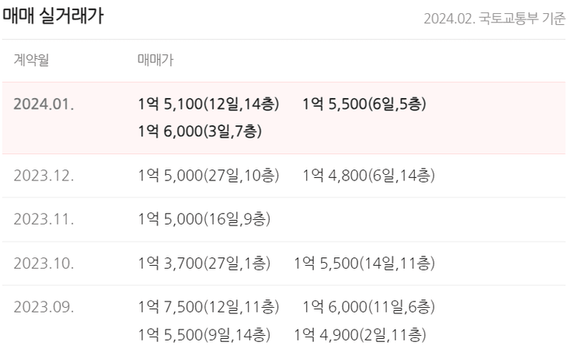The image size is (575, 349).
Task: Select the highlighted 2024.01. row
Action: 284,118
